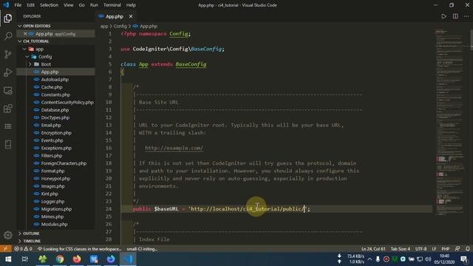The image size is (473, 266).
Task: Close the App.php editor tab
Action: (x=131, y=16)
